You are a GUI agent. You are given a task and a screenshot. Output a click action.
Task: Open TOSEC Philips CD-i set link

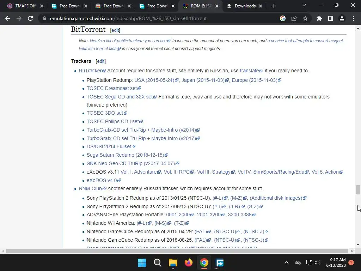pos(115,121)
